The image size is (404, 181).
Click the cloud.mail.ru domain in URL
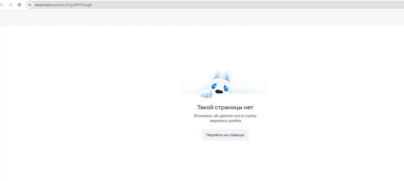[x=45, y=5]
